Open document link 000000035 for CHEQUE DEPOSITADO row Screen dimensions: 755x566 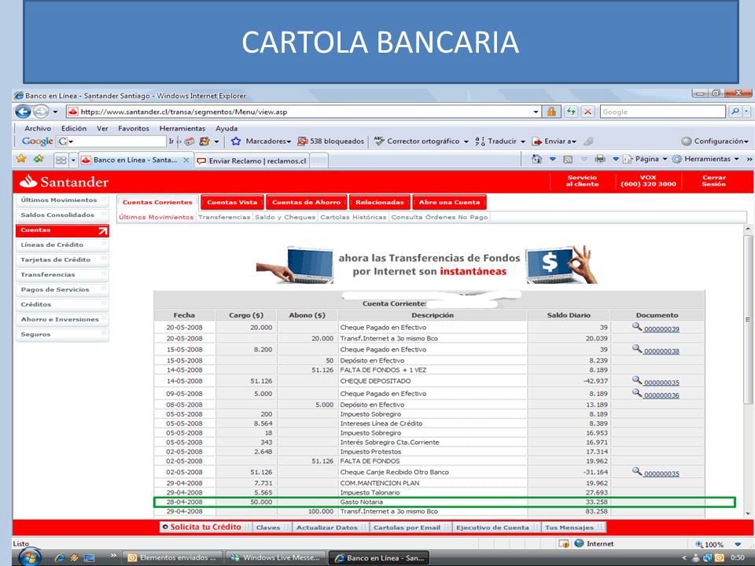(661, 383)
